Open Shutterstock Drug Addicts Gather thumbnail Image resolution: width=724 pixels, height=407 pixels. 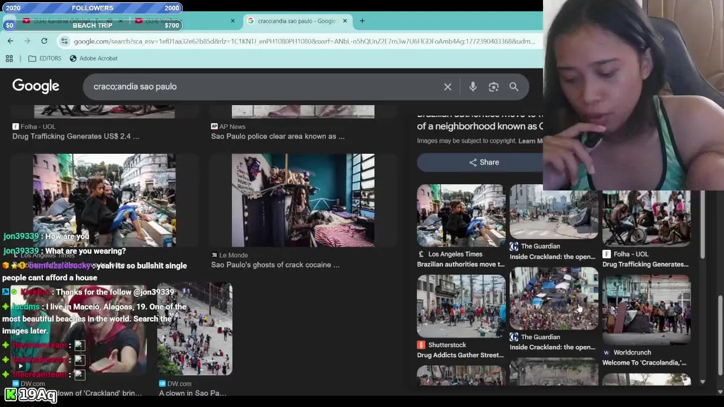[x=461, y=306]
